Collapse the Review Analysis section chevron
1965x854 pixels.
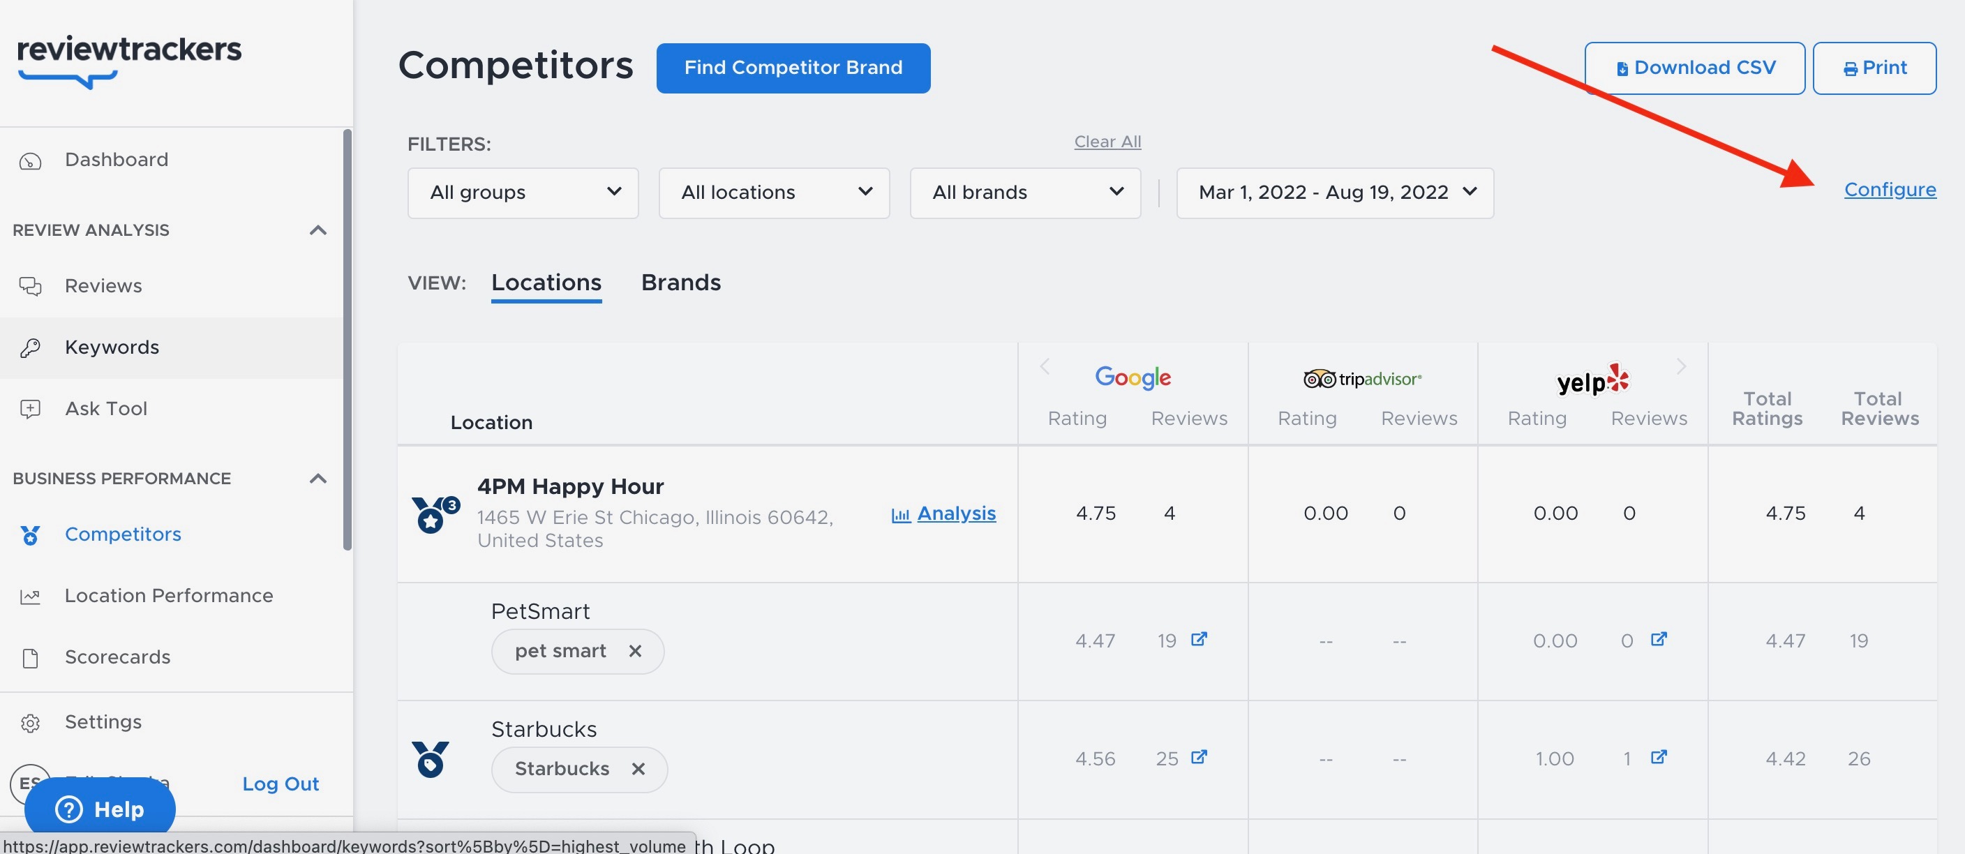pos(318,230)
